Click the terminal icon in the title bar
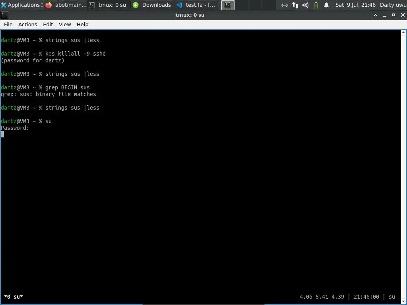Image resolution: width=407 pixels, height=305 pixels. click(x=4, y=15)
